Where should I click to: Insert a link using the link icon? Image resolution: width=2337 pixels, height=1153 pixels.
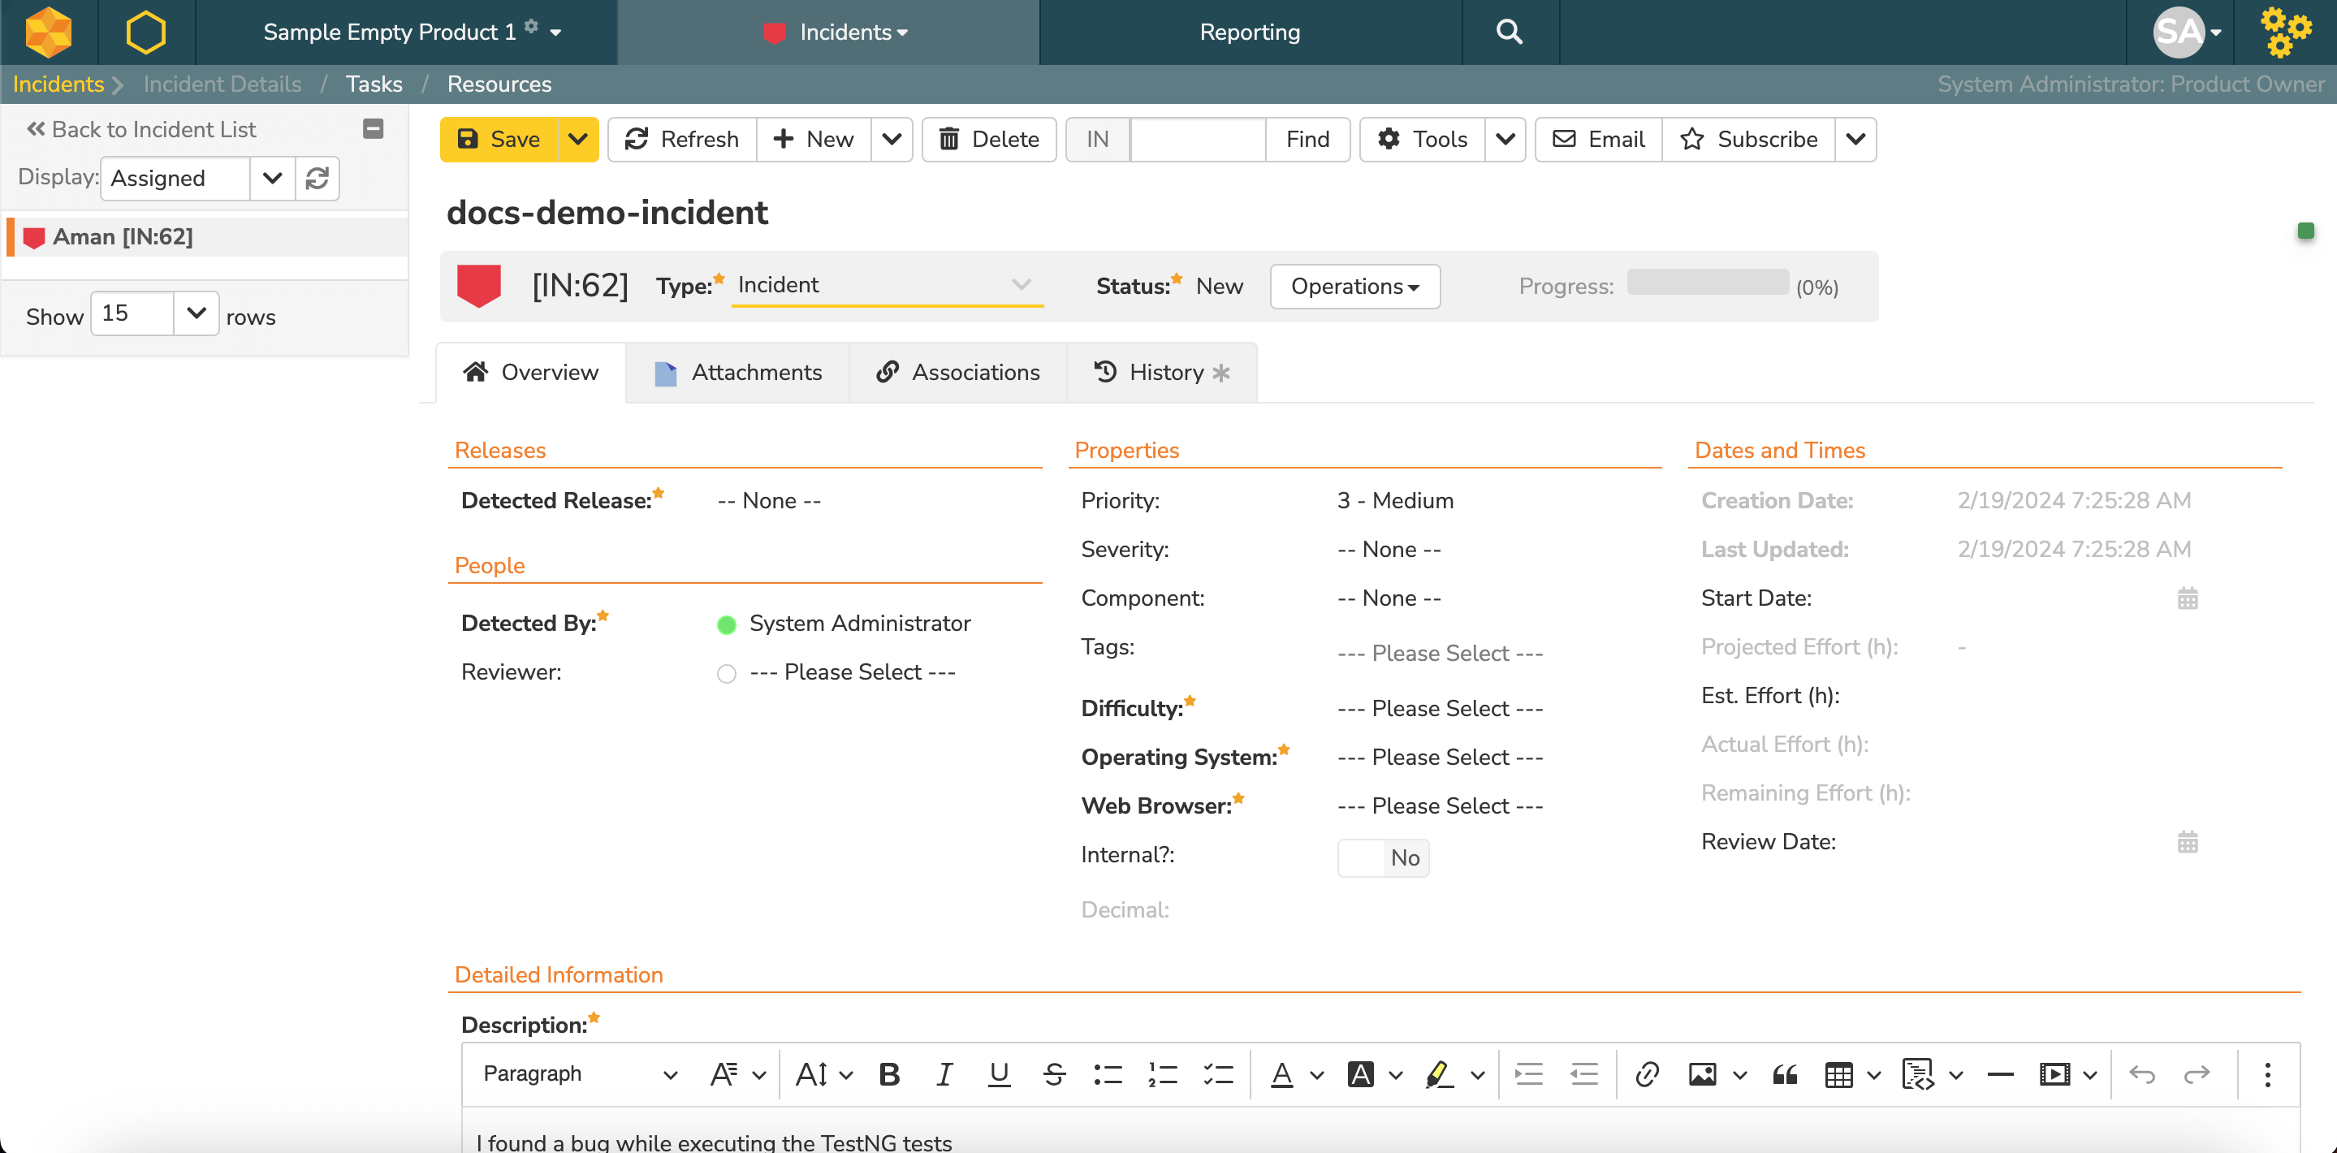pyautogui.click(x=1647, y=1074)
